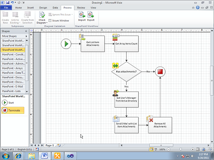This screenshot has width=214, height=160.
Task: Click the 100% zoom level indicator
Action: click(162, 149)
